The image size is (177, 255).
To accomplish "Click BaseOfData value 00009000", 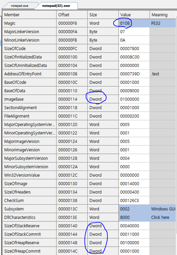I will click(x=134, y=91).
